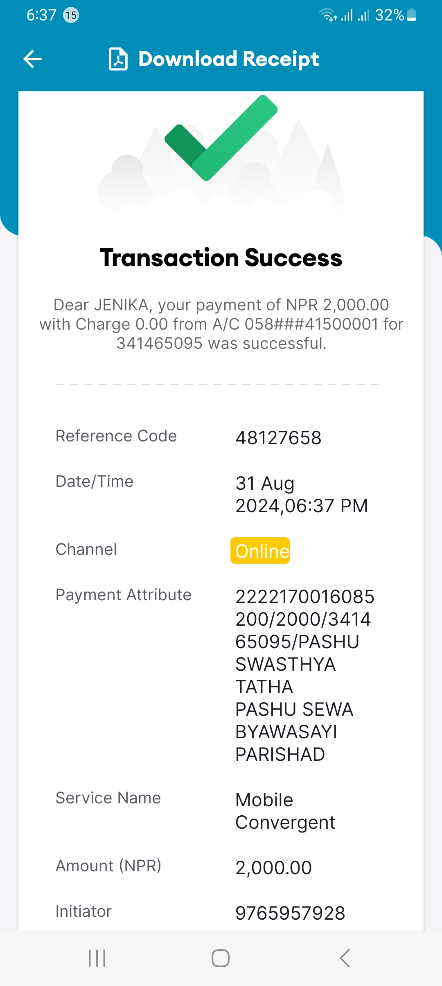Select reference code 48127658

point(278,438)
